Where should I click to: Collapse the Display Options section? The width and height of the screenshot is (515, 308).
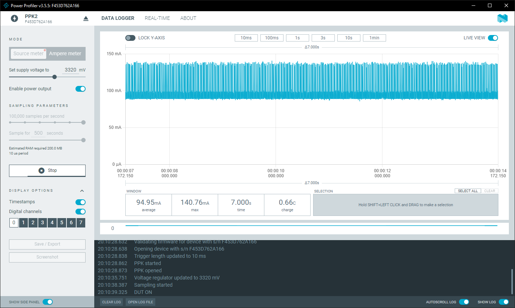point(82,191)
